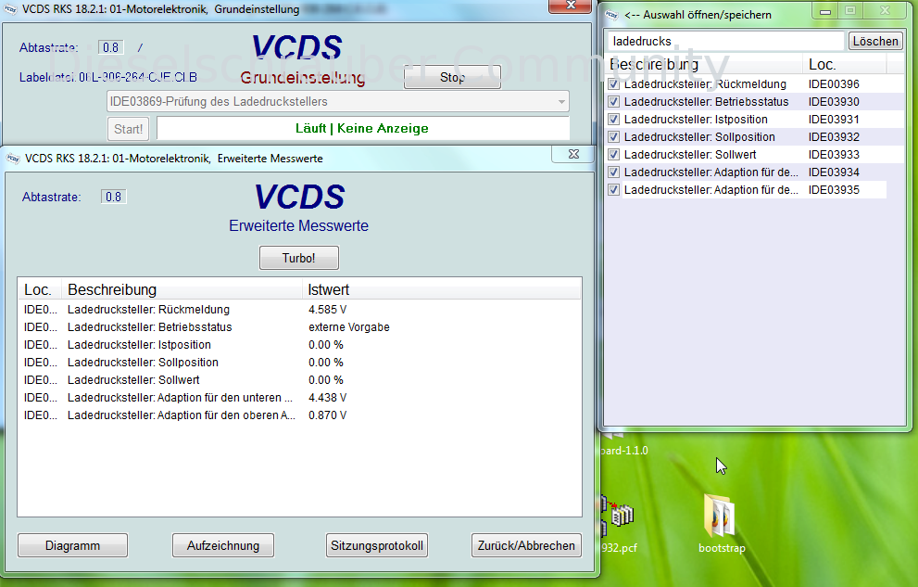Click IDE00396 location code

coord(834,84)
